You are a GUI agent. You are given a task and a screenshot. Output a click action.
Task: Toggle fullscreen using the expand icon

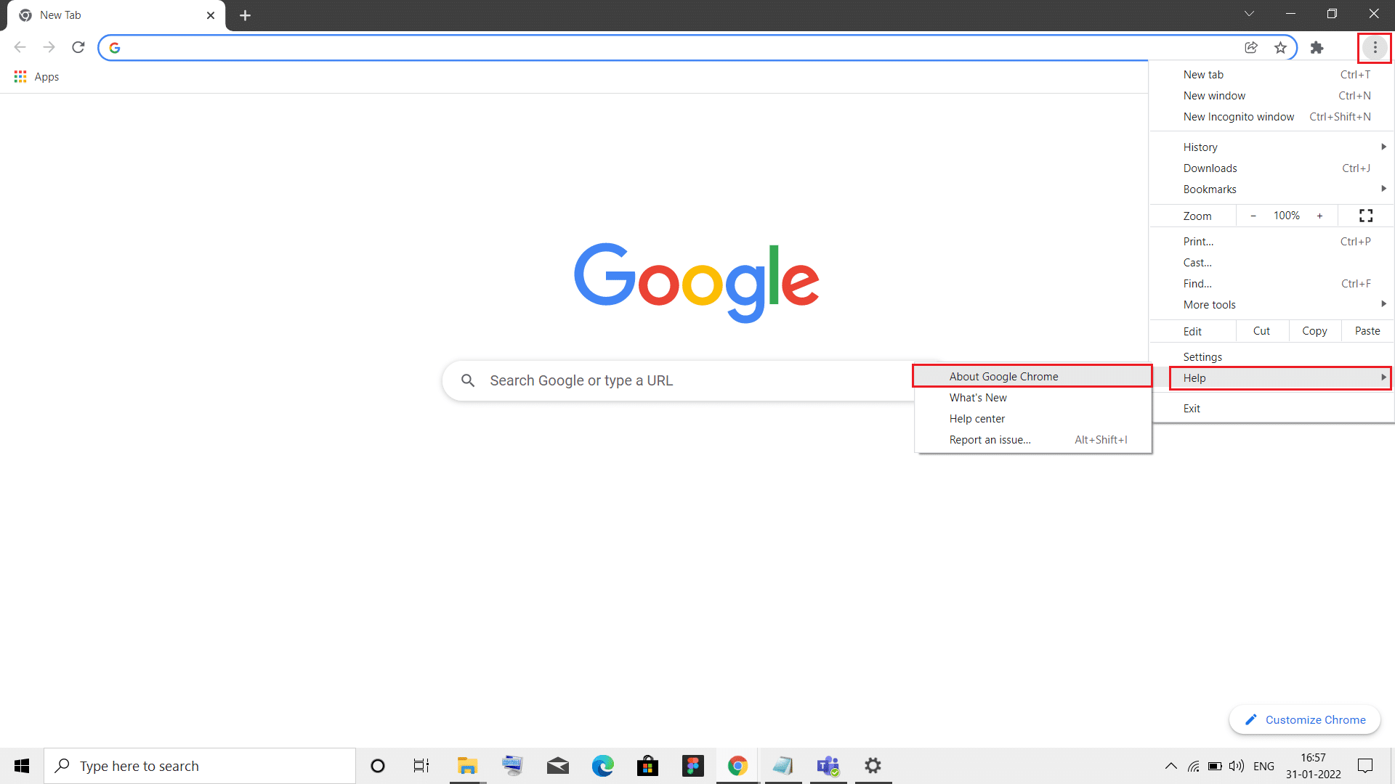(x=1366, y=216)
